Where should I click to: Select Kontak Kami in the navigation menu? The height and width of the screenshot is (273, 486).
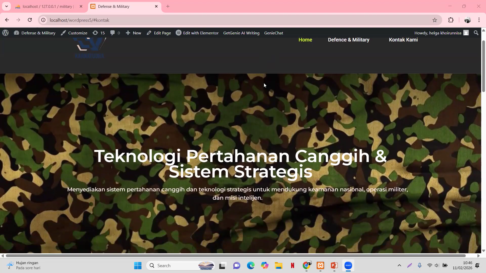(x=403, y=40)
